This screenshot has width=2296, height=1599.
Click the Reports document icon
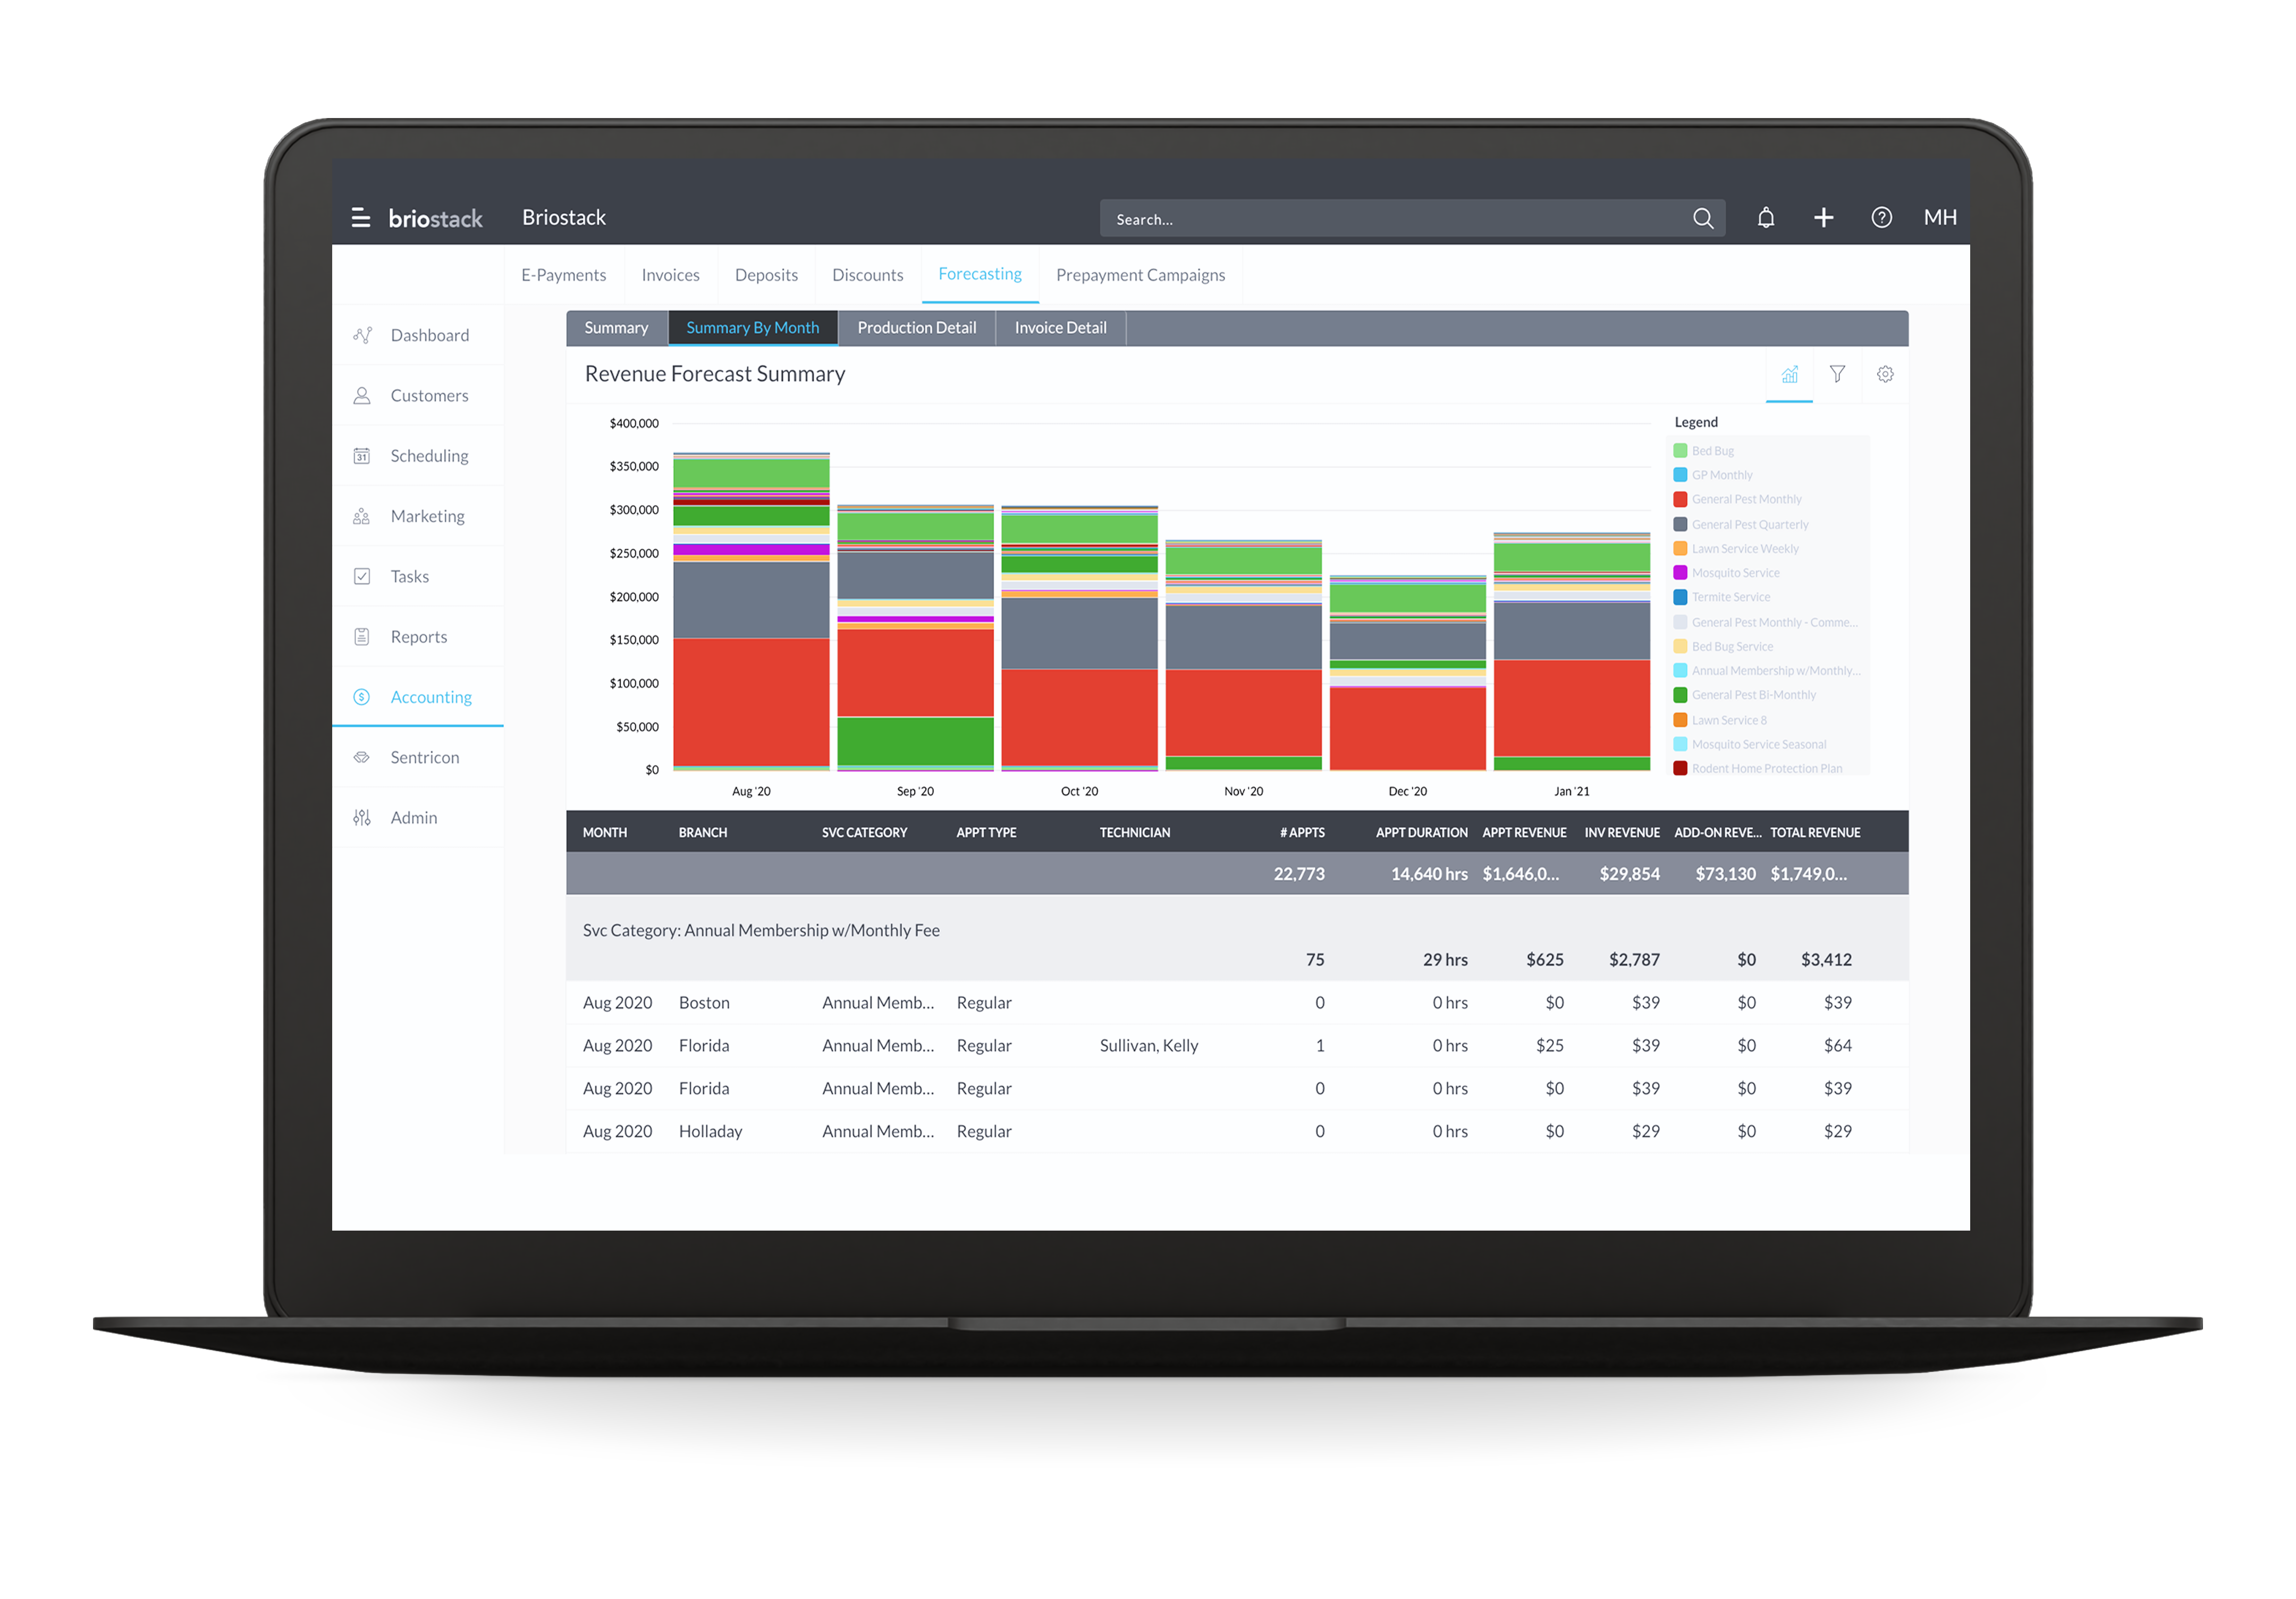coord(362,637)
